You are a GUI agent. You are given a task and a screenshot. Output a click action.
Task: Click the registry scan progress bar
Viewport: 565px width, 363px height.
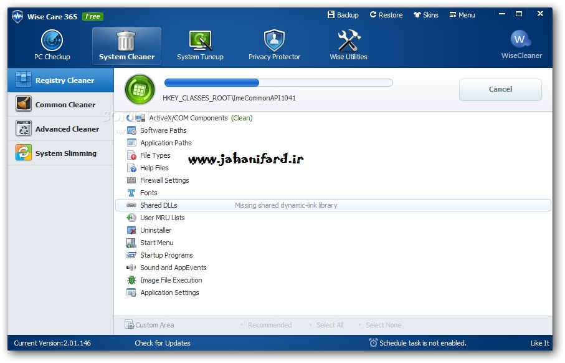[278, 82]
